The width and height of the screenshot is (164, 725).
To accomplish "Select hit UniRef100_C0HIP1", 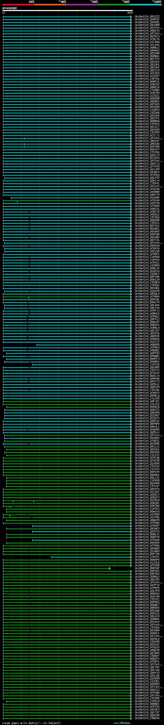I will (147, 557).
